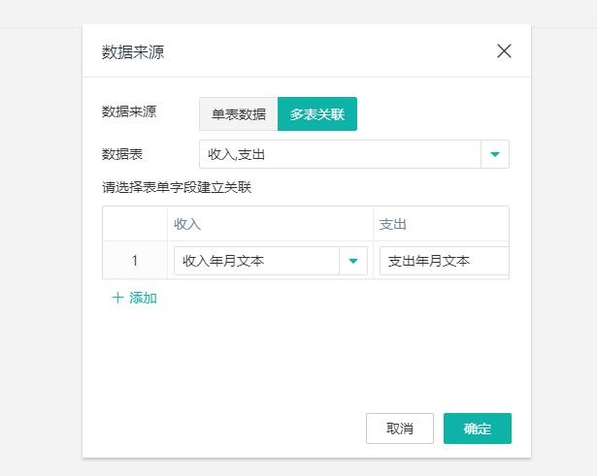Click the 请选择表单字段建立关联 hint text
The image size is (597, 476).
point(177,187)
